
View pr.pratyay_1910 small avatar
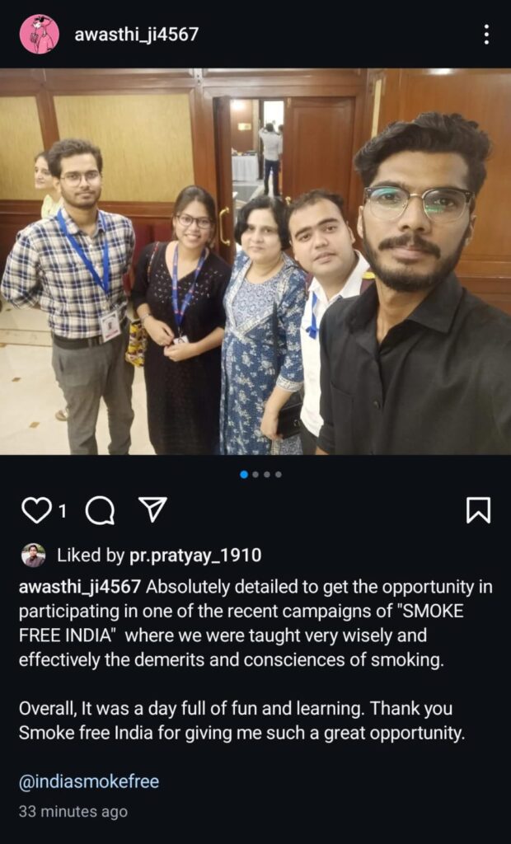pyautogui.click(x=34, y=555)
